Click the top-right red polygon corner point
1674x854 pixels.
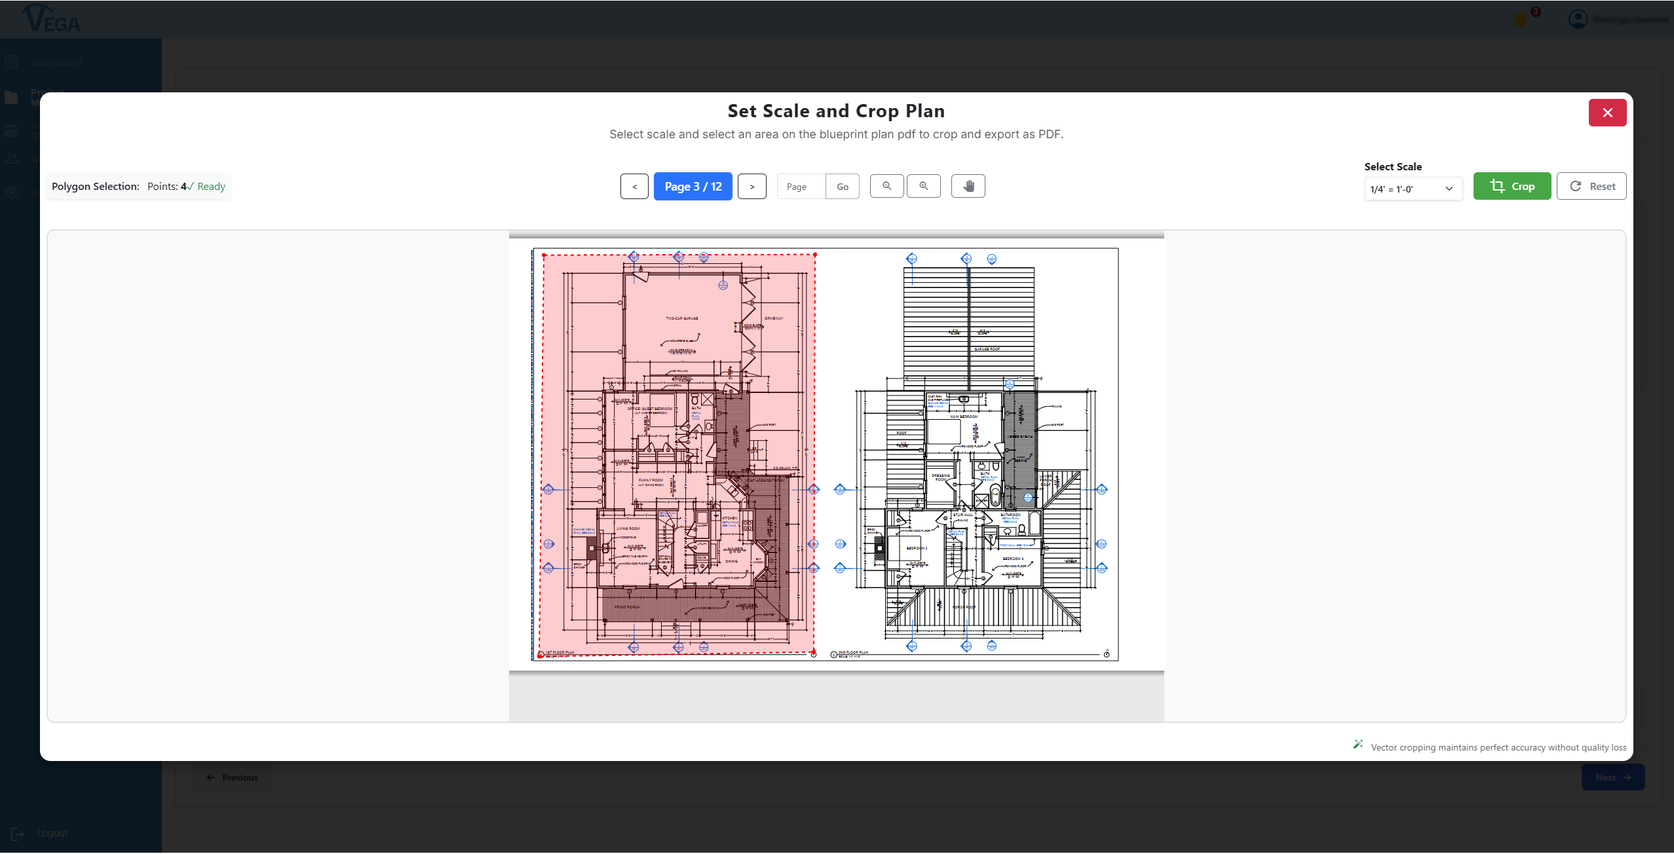(x=815, y=254)
